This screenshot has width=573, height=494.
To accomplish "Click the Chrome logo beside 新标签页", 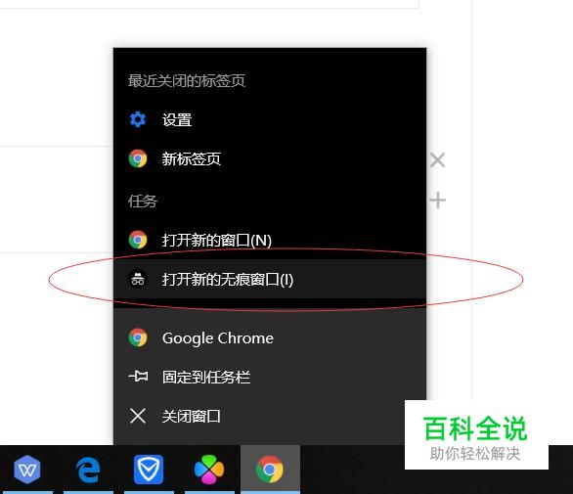I will pyautogui.click(x=138, y=158).
